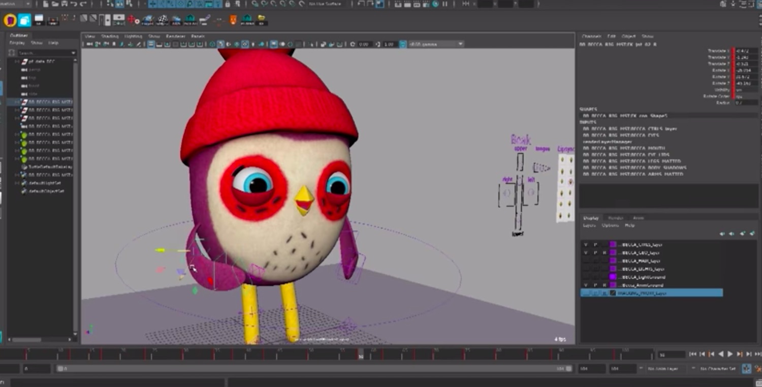Click the yellow circular shelf icon

[x=10, y=20]
